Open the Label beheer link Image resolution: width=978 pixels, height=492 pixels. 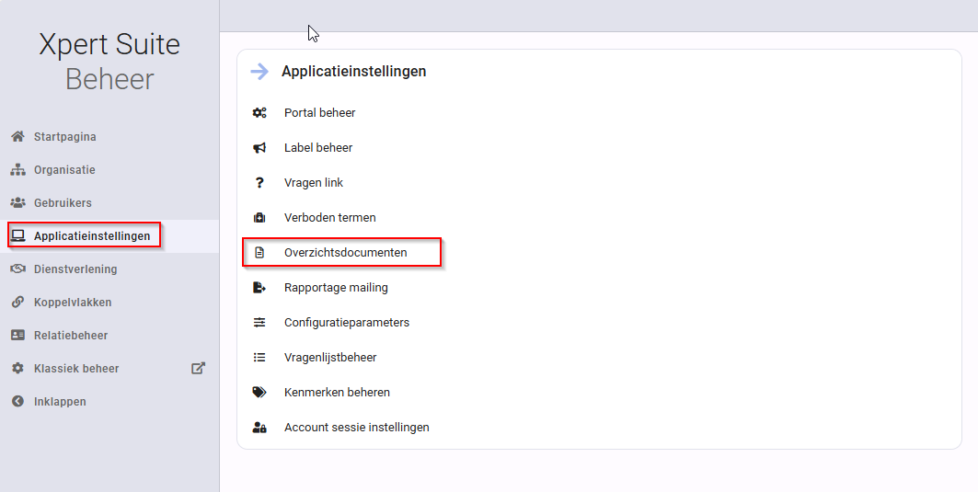click(318, 148)
